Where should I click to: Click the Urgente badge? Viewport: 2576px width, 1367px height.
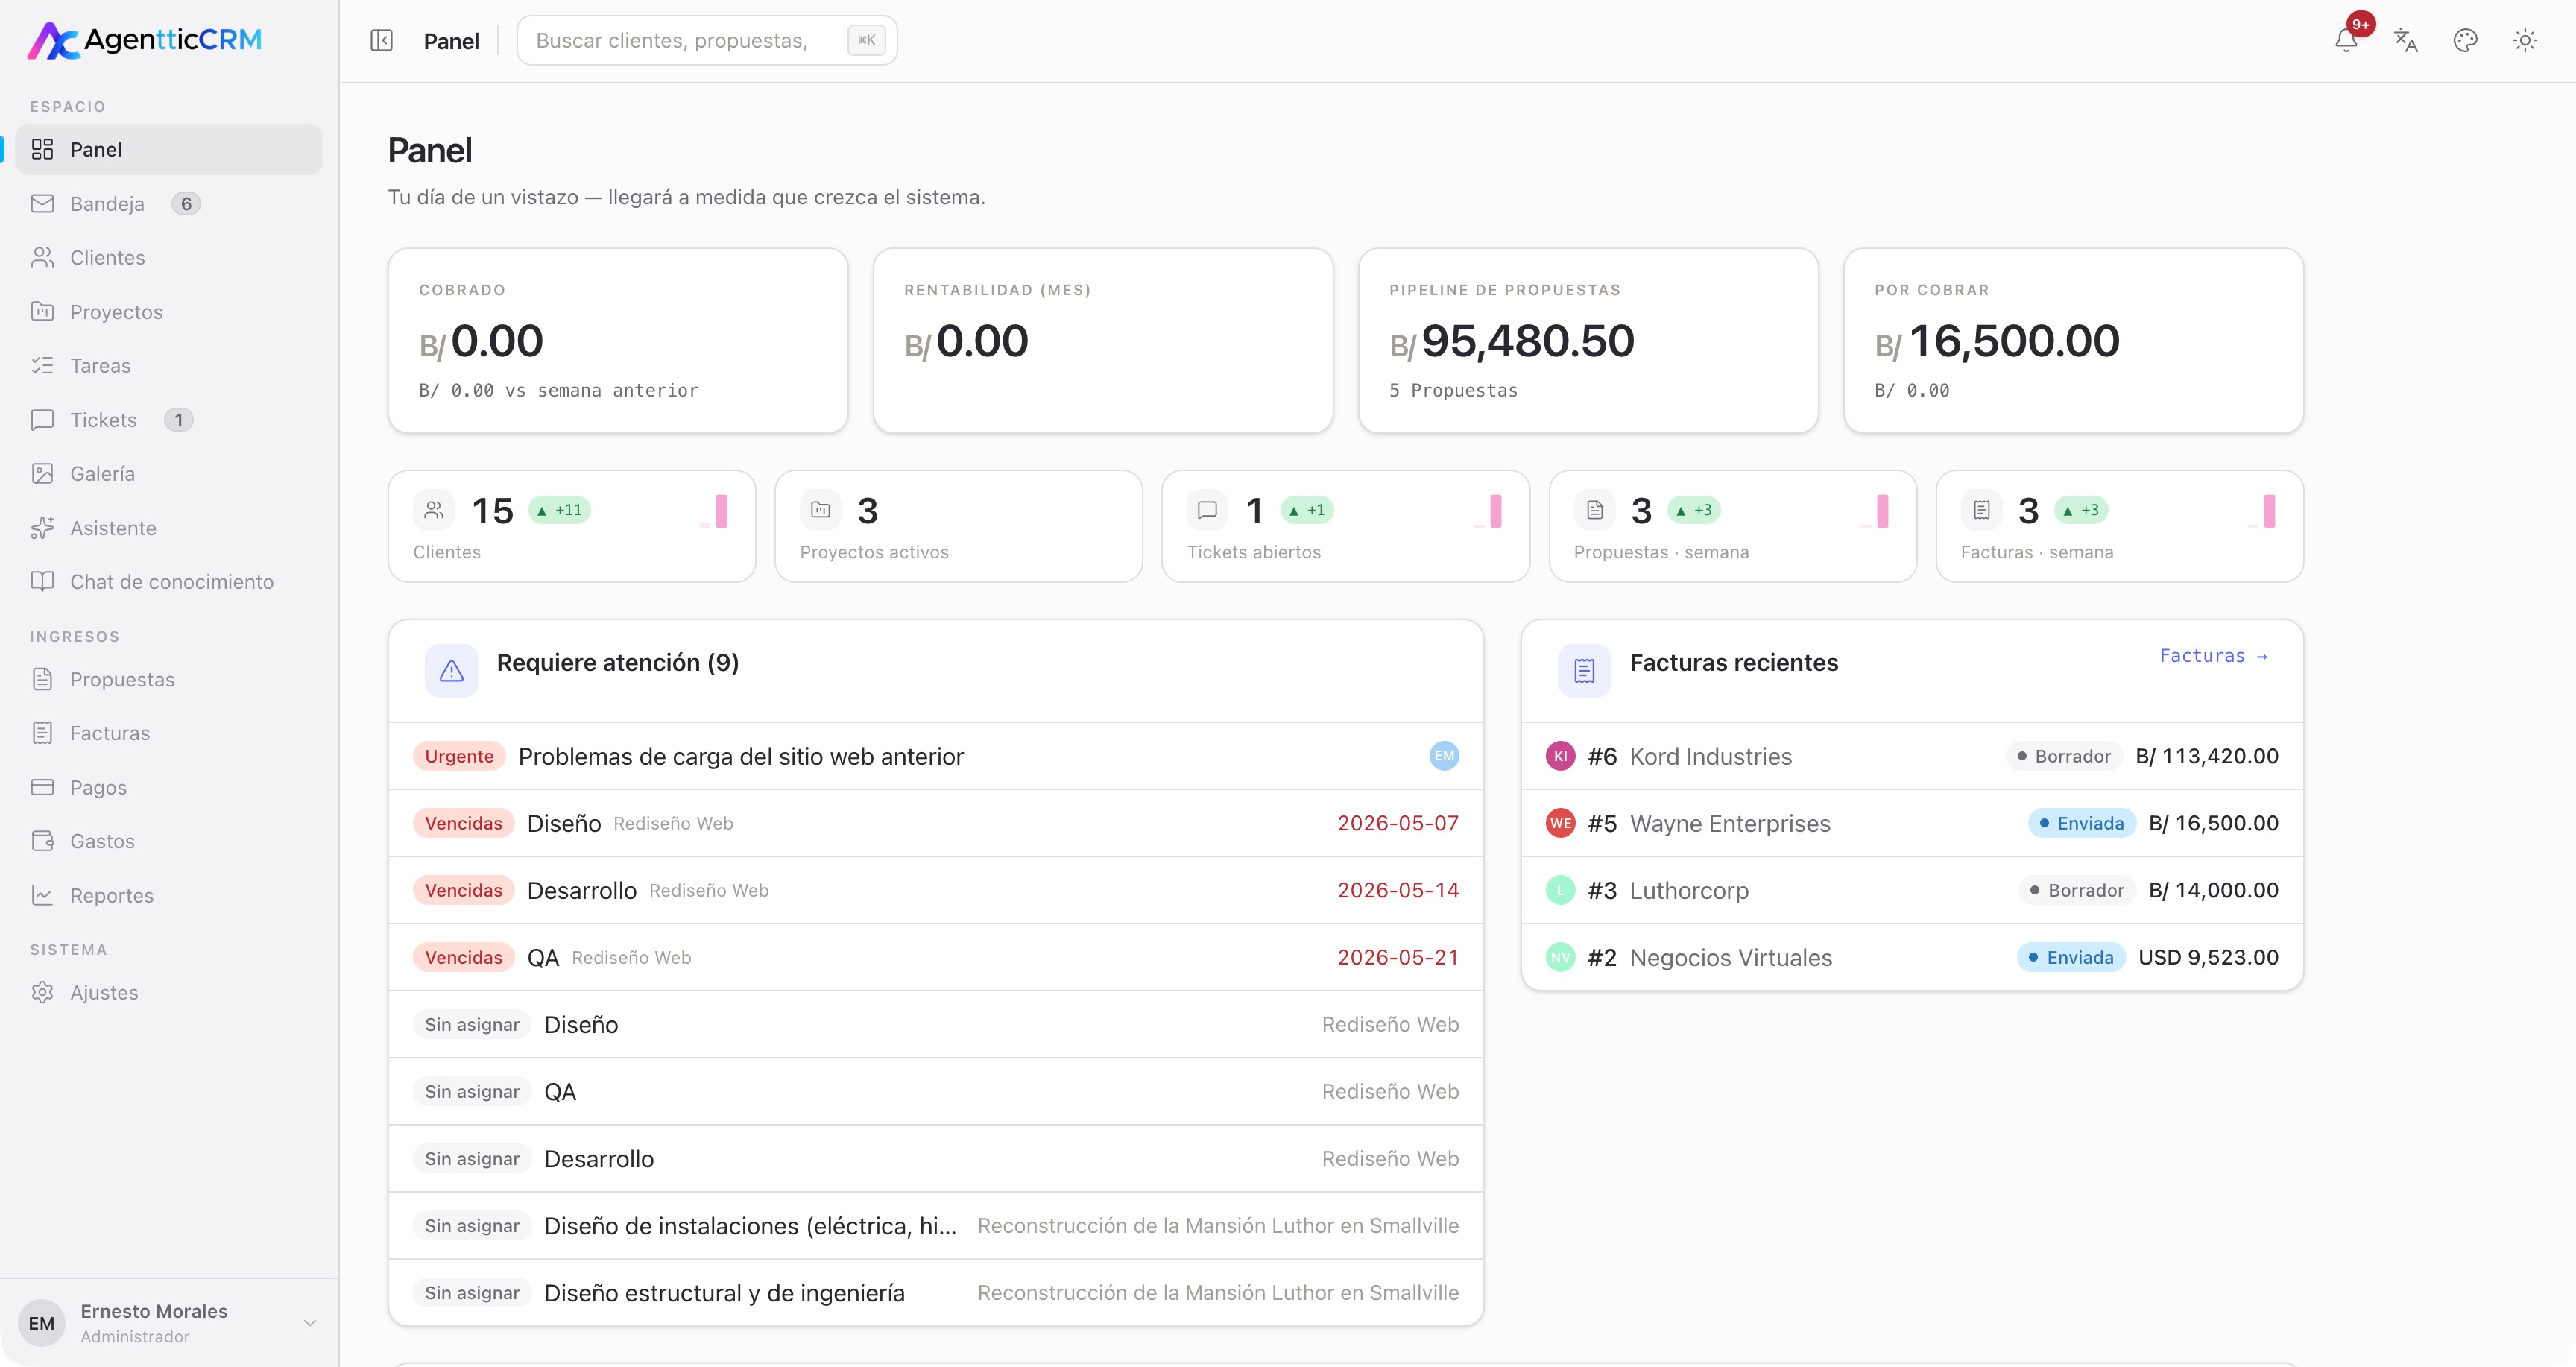[x=459, y=756]
